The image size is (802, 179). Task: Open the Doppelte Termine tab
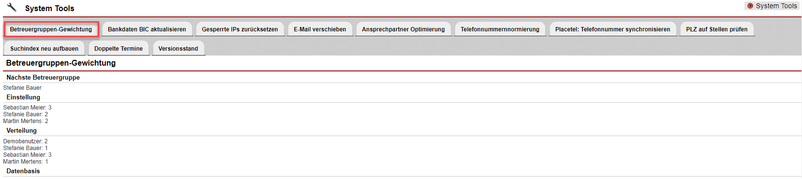tap(119, 49)
